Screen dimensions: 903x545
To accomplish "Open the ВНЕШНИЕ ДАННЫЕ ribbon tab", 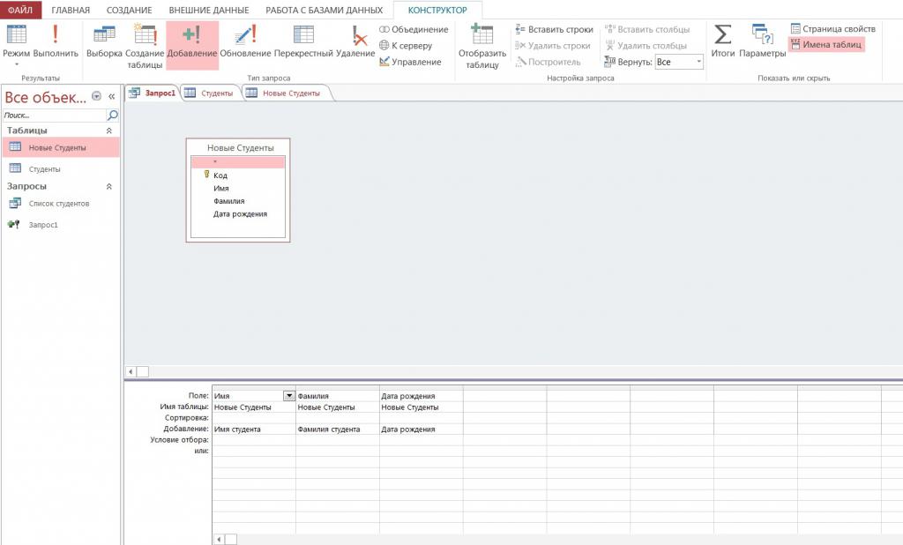I will coord(208,10).
